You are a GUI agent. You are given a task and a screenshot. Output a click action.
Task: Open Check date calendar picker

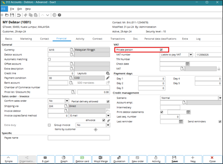tap(187, 64)
